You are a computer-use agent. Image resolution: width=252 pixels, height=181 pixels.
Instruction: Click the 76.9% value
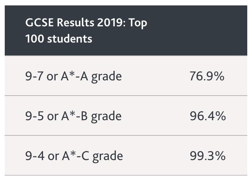[207, 76]
